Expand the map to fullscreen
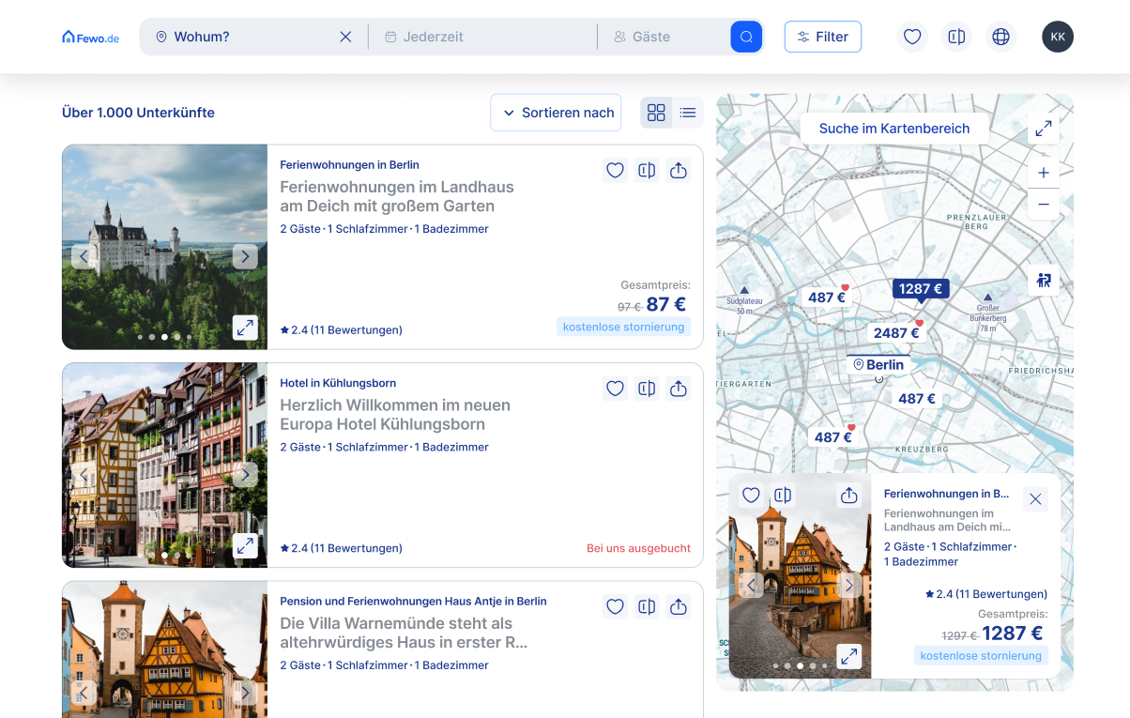 click(x=1044, y=129)
